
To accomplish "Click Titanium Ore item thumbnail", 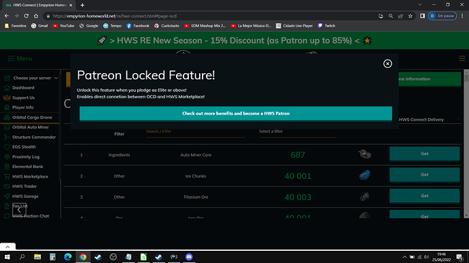I will (364, 197).
